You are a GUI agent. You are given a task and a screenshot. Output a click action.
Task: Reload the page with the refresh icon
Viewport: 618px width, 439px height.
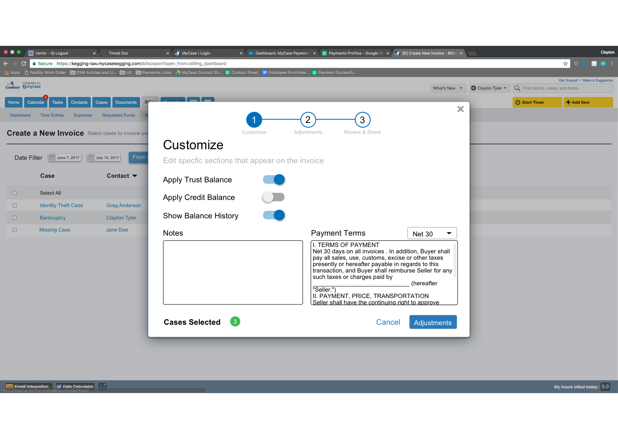pyautogui.click(x=24, y=64)
